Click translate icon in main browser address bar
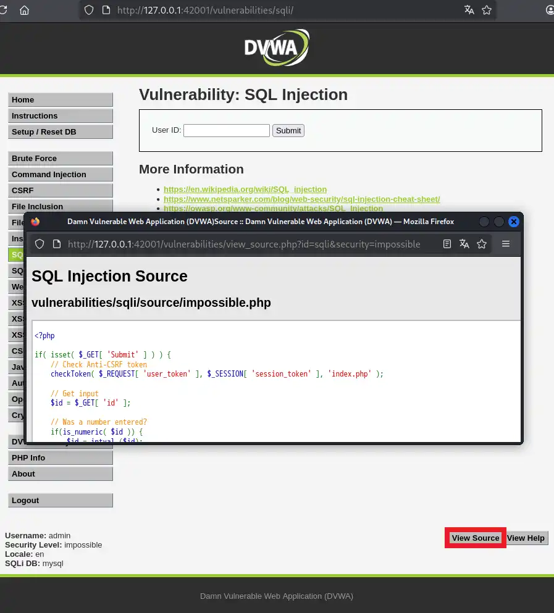The image size is (554, 613). point(469,10)
